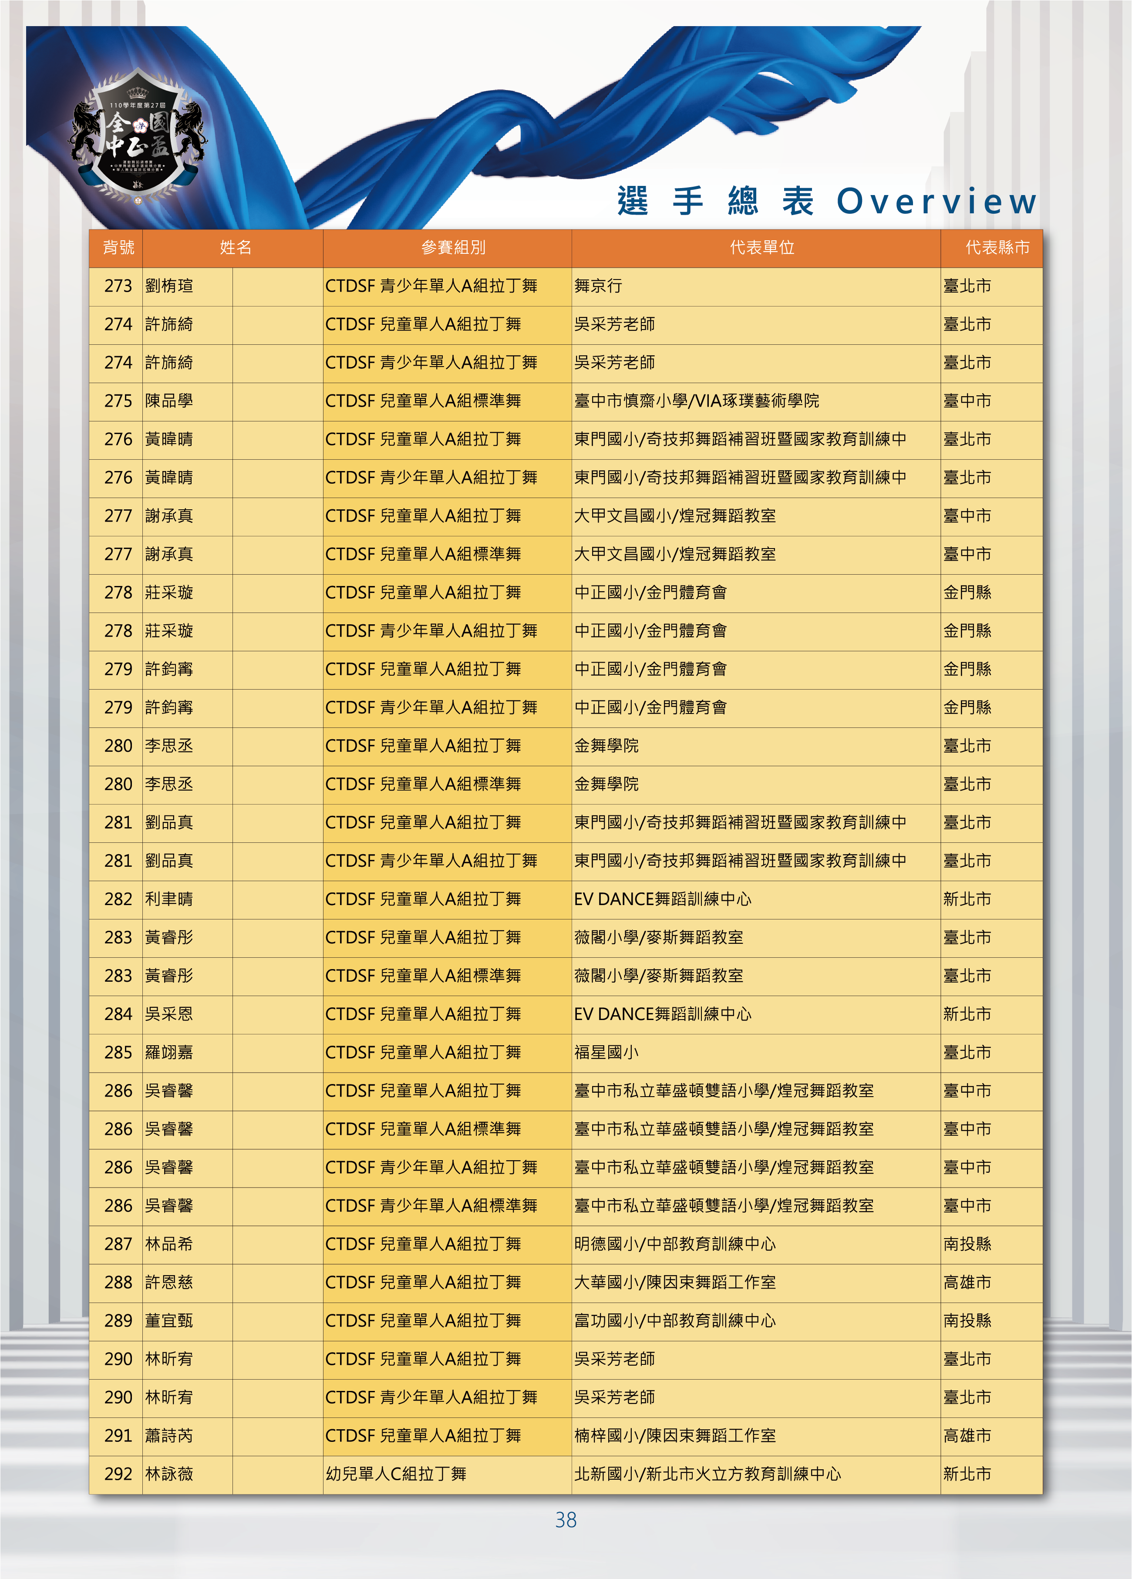Click page number 38 at bottom
This screenshot has width=1132, height=1579.
pyautogui.click(x=566, y=1520)
